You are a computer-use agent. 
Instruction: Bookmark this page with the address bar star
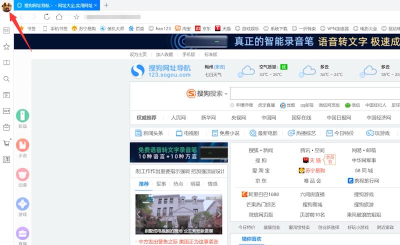[x=76, y=17]
